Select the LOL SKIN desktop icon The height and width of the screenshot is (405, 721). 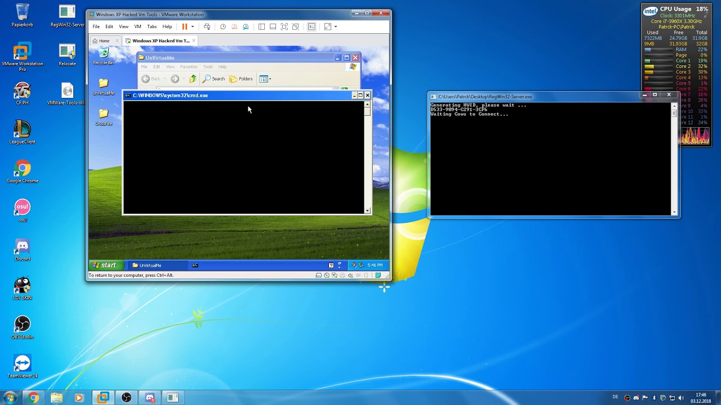(x=23, y=289)
